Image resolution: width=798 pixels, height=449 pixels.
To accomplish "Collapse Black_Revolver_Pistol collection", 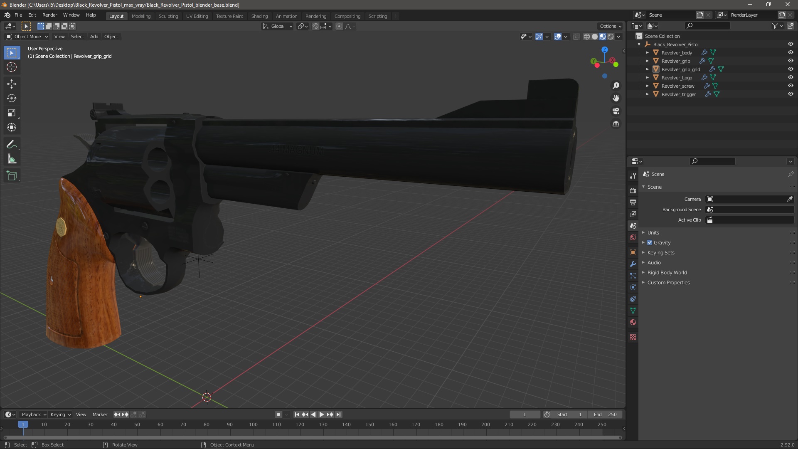I will [x=639, y=44].
